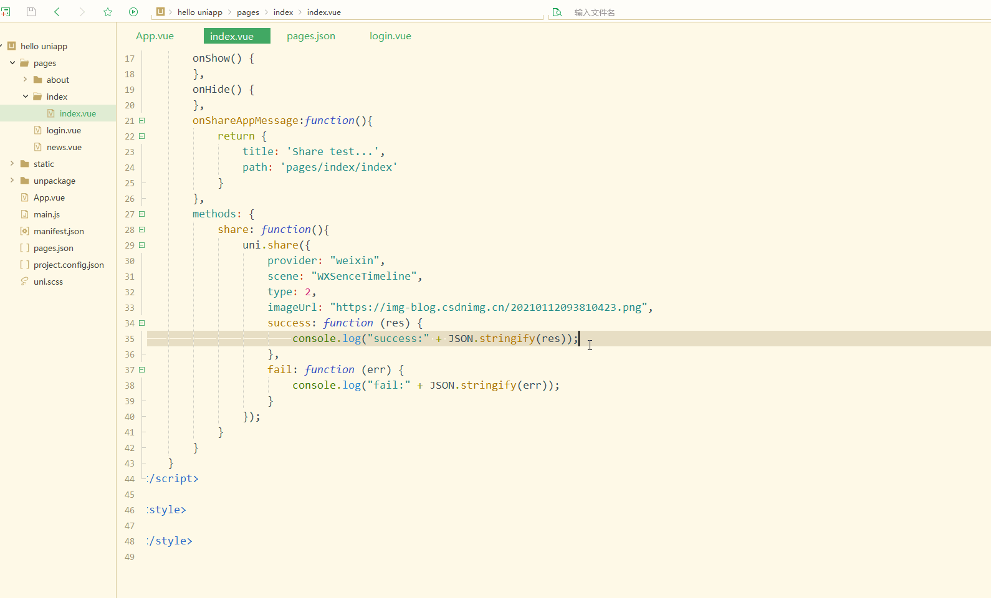Fold the fail callback at line 37
Viewport: 991px width, 598px height.
pyautogui.click(x=142, y=370)
